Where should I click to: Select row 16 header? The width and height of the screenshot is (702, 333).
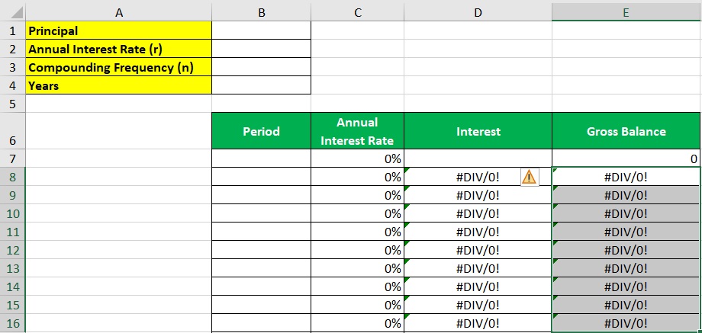12,323
